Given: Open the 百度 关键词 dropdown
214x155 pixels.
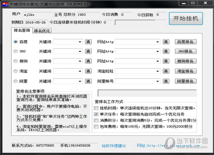Looking at the screenshot, I should click(x=80, y=42).
